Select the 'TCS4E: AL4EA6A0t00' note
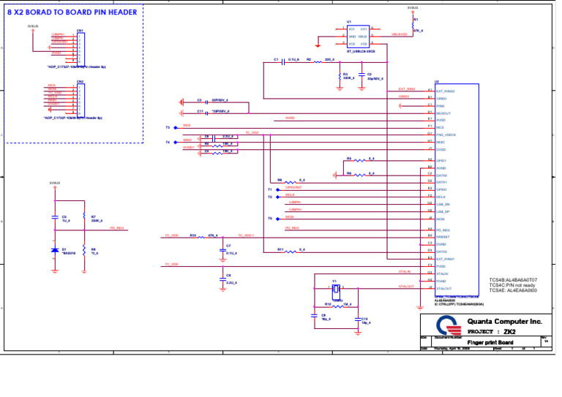The image size is (562, 397). click(513, 291)
